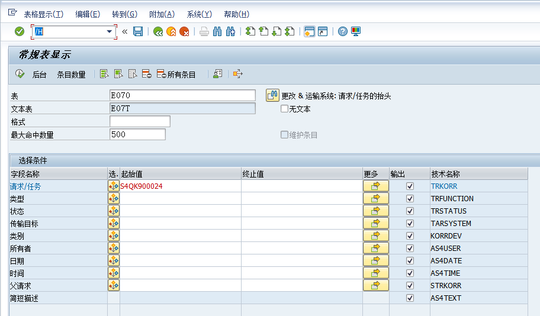The image size is (540, 316).
Task: Click the SAP menu icon at top left
Action: coord(12,13)
